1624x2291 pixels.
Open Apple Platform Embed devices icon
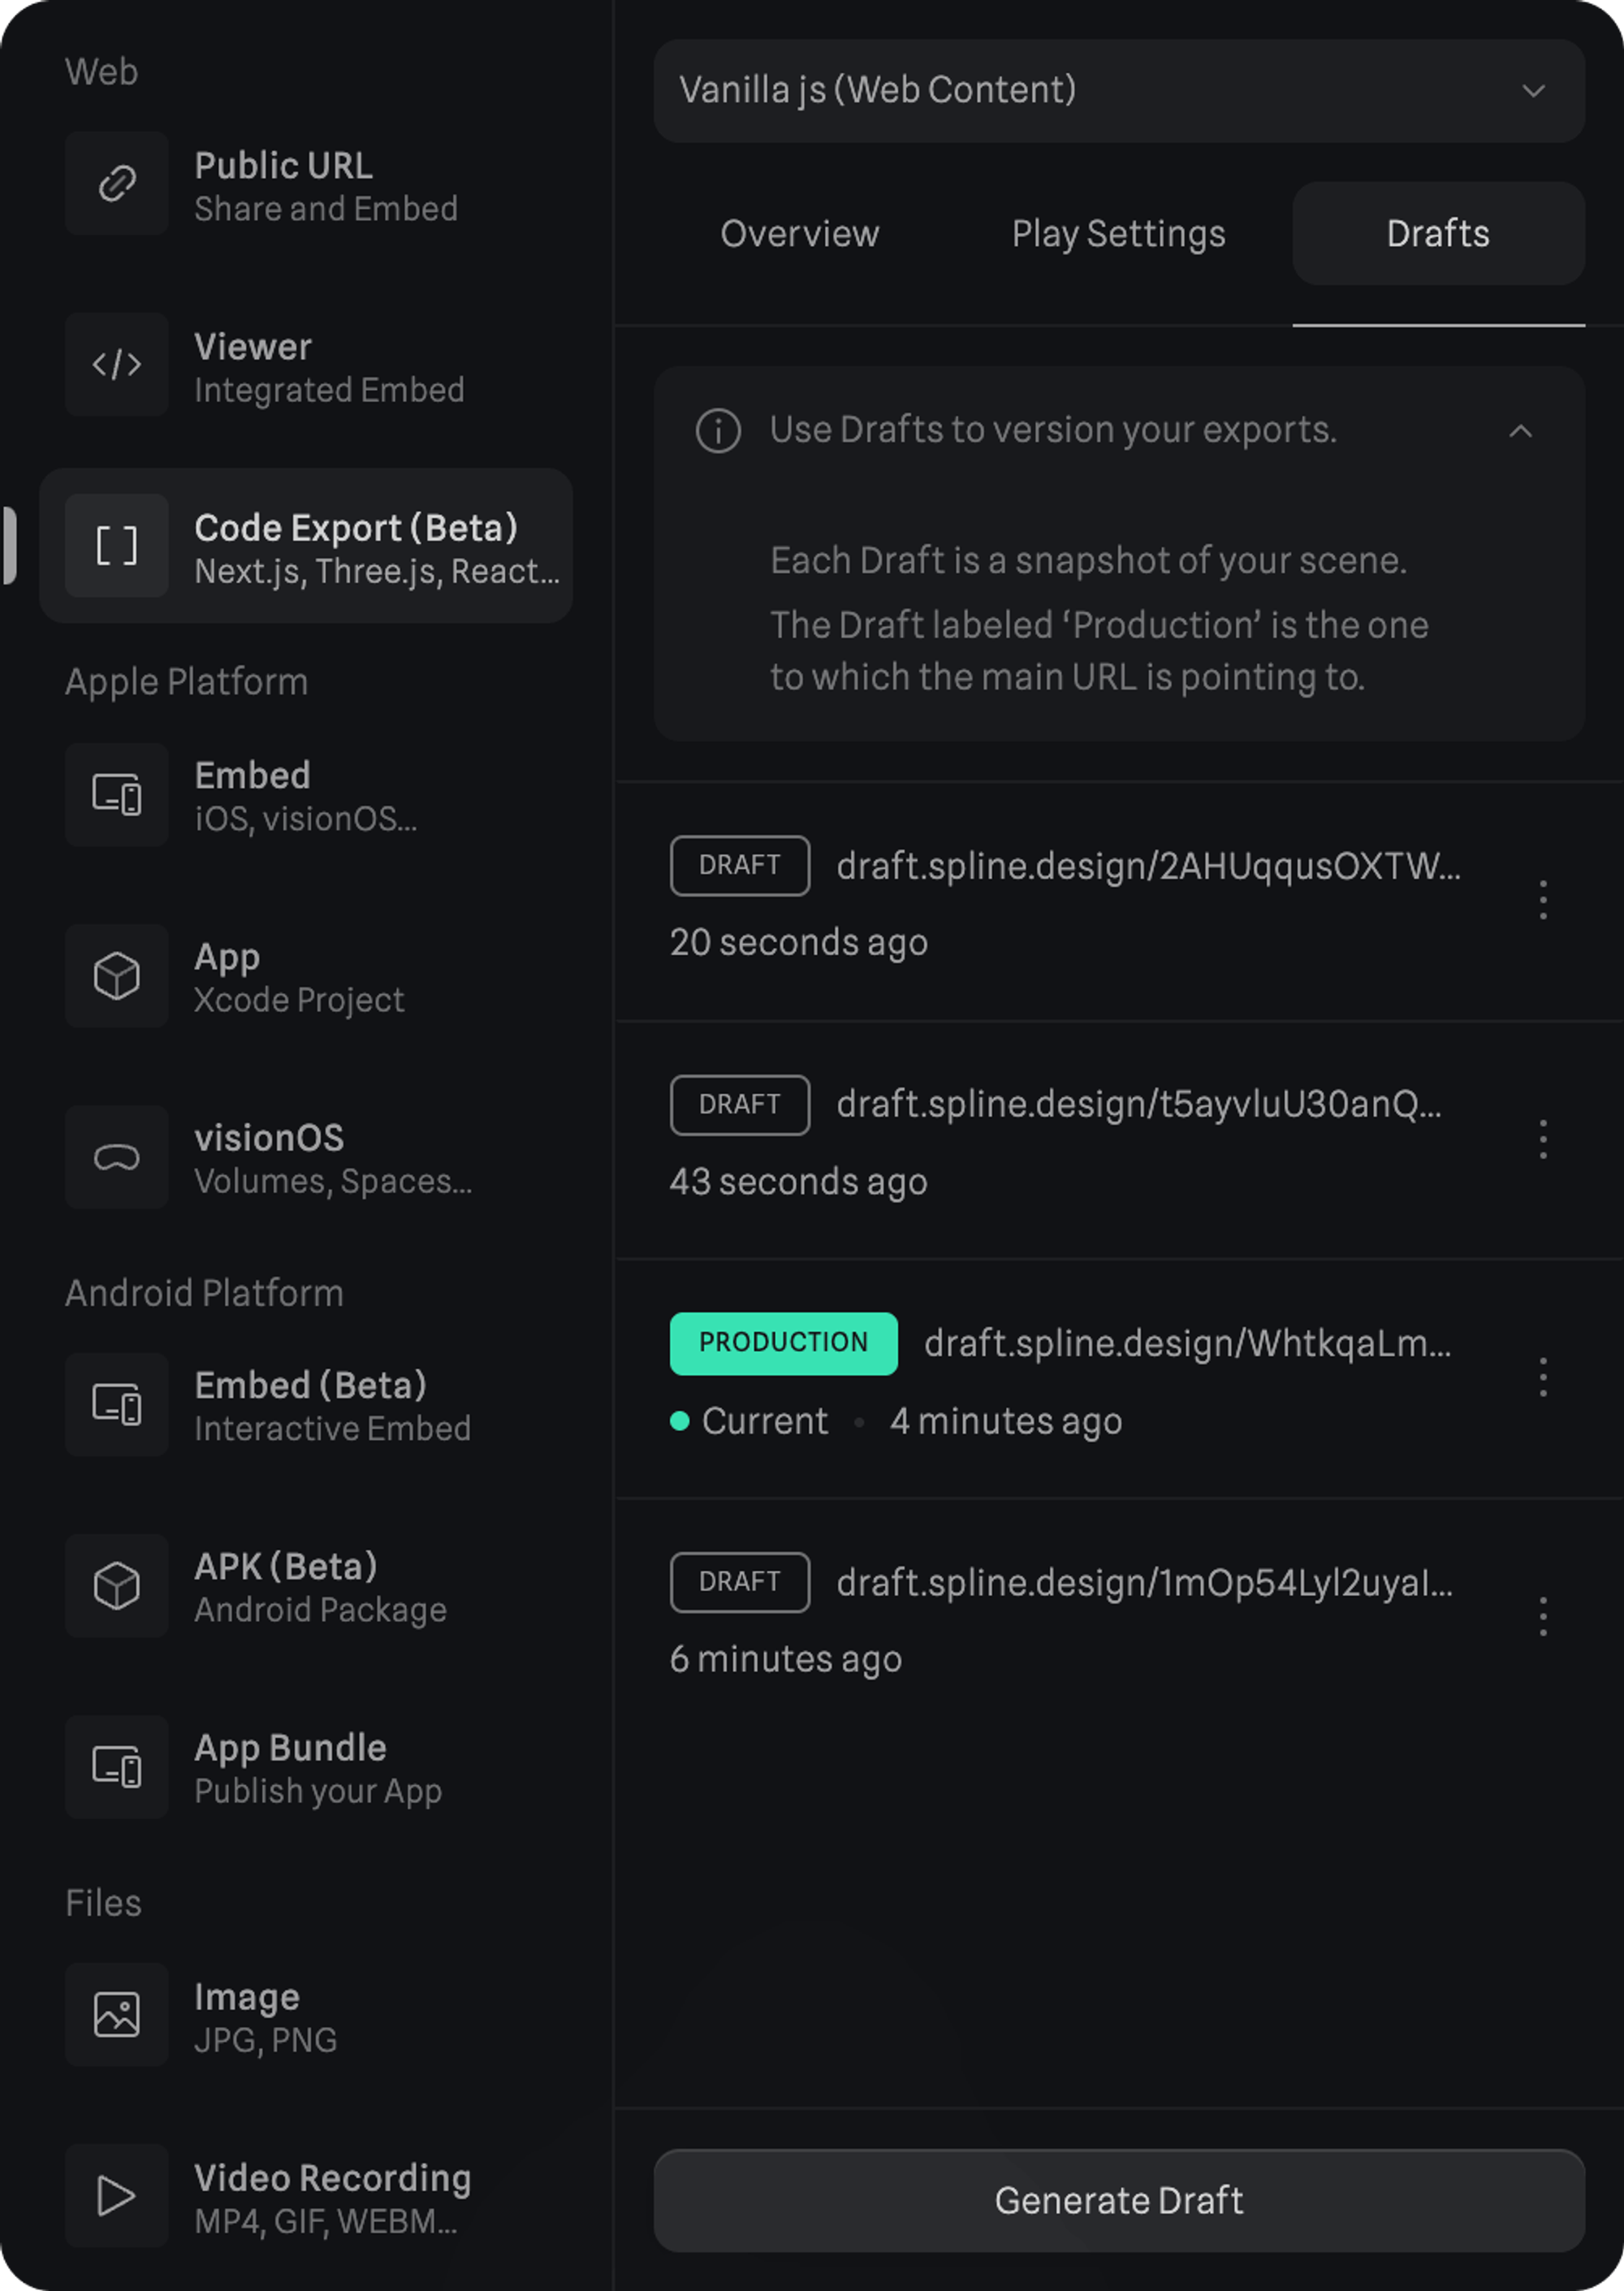pyautogui.click(x=117, y=795)
